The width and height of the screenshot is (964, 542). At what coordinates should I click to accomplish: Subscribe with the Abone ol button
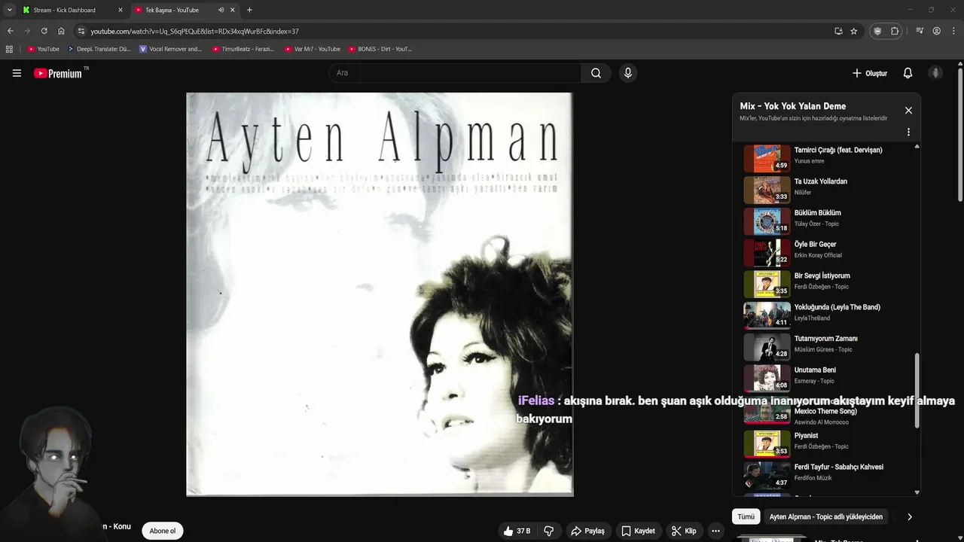coord(162,531)
